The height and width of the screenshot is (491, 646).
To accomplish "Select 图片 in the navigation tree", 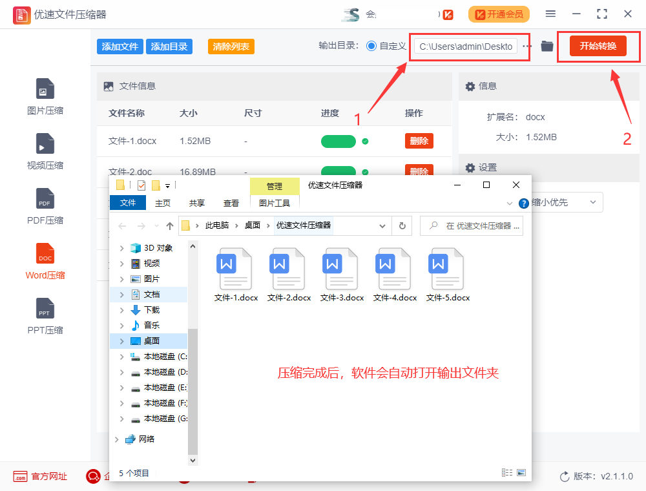I will click(152, 279).
